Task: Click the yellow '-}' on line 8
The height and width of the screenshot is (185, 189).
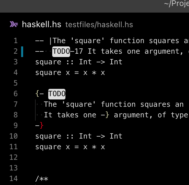Action: [x=105, y=115]
